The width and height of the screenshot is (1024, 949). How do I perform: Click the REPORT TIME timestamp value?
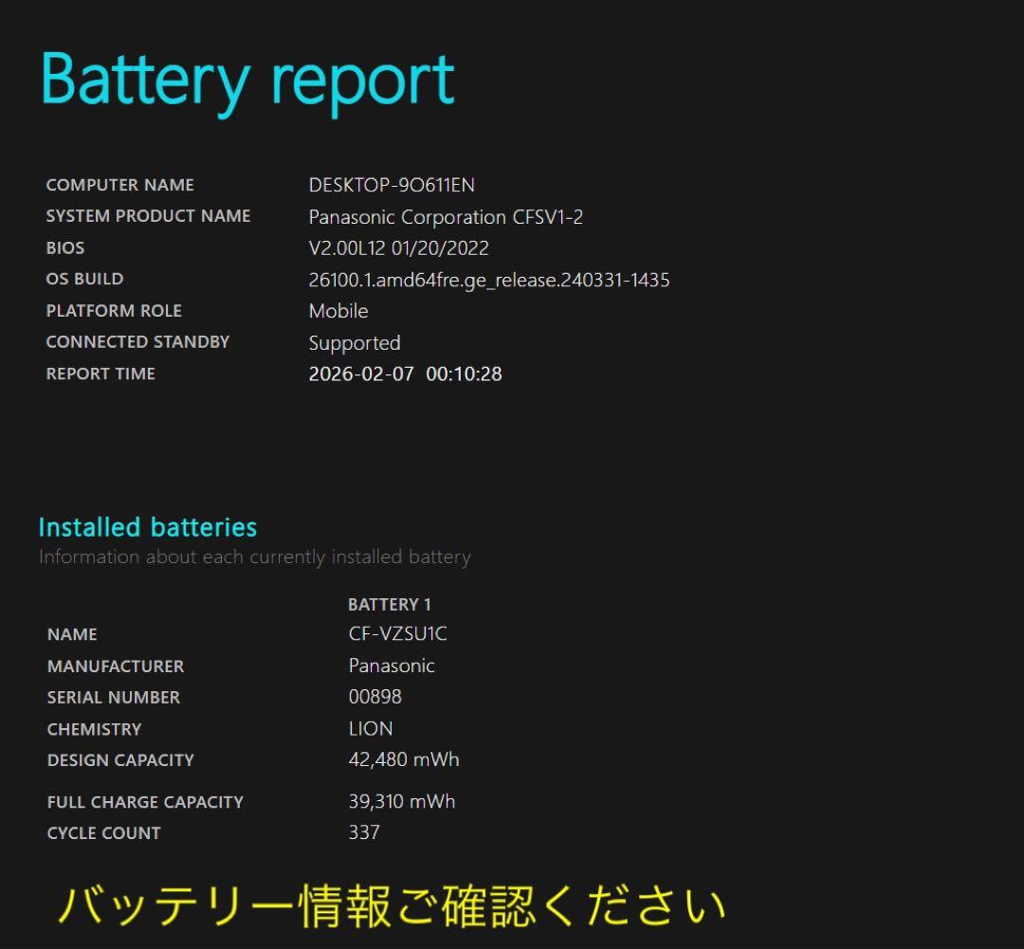pos(406,374)
